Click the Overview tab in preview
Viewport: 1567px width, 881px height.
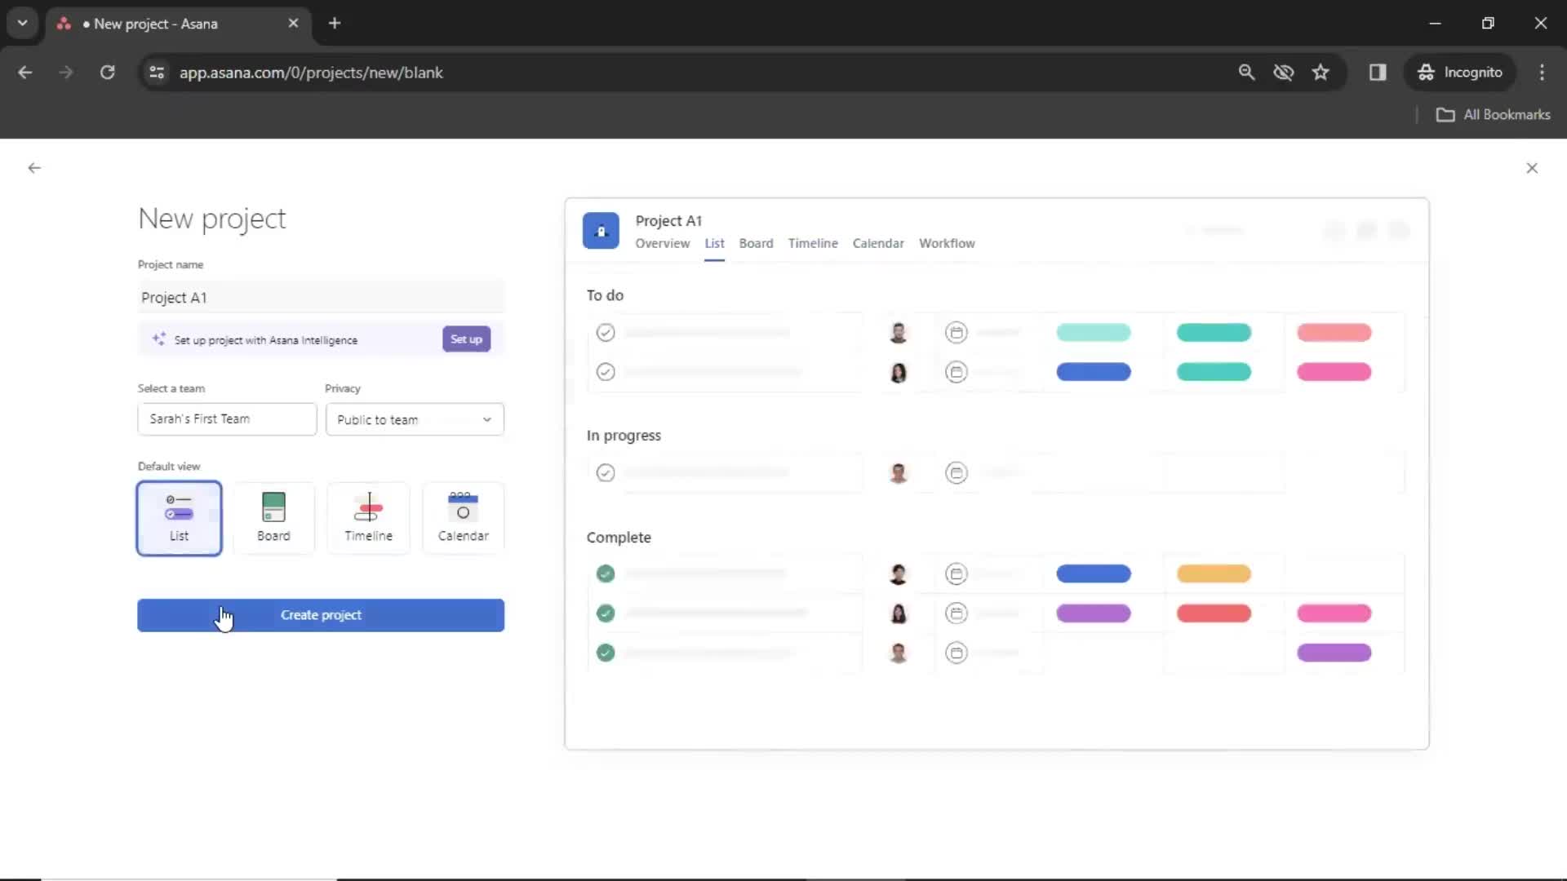click(662, 242)
